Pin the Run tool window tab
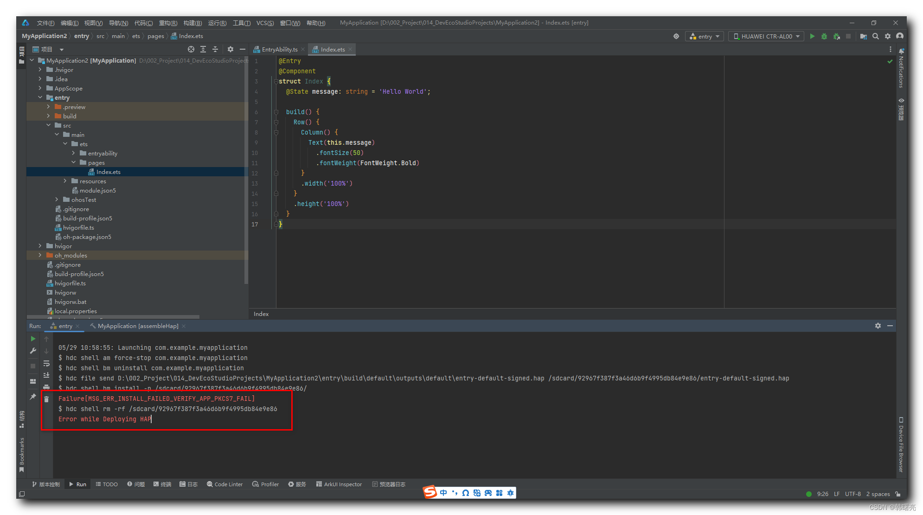This screenshot has height=515, width=923. 33,397
